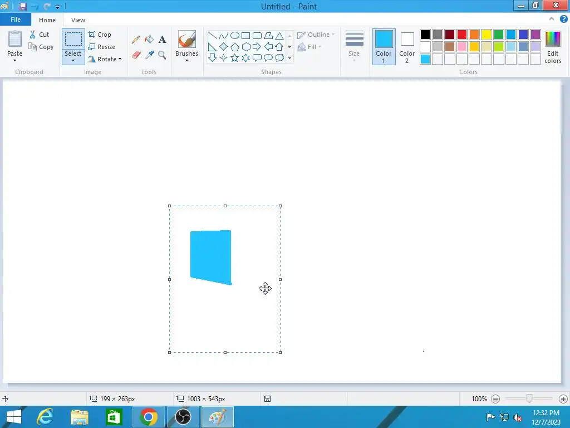
Task: Expand the full Shapes gallery
Action: pos(289,57)
